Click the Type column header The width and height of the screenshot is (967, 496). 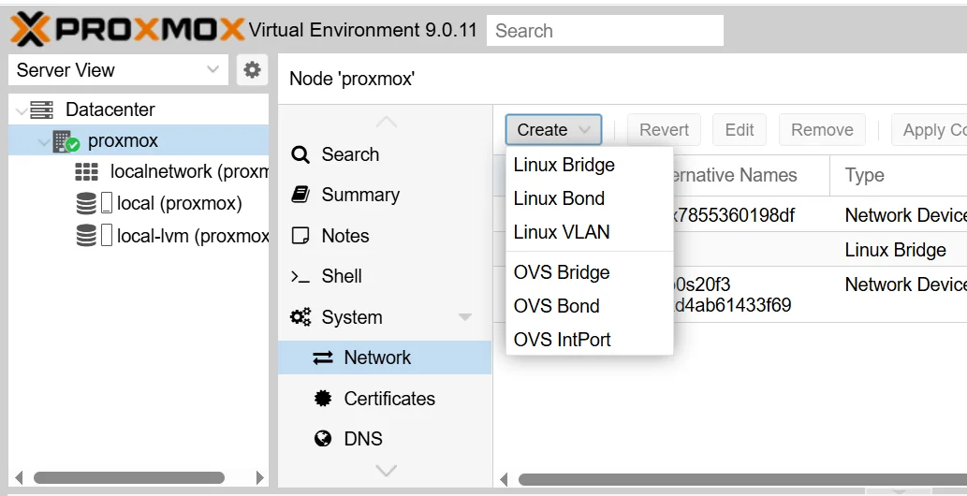coord(899,175)
